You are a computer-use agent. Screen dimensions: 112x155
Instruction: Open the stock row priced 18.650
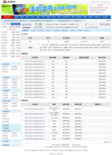point(11,56)
